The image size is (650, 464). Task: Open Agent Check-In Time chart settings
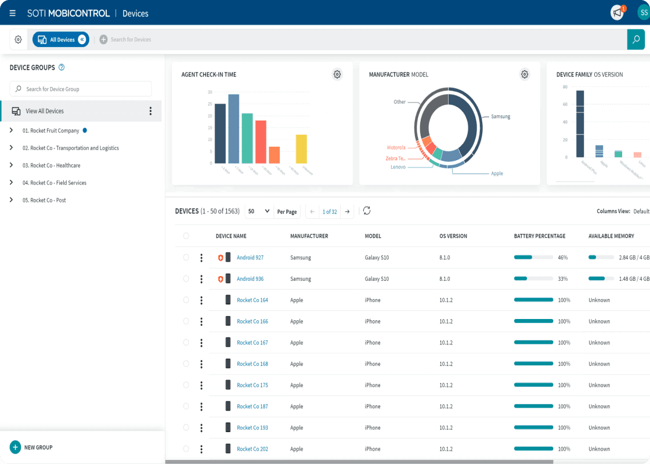tap(337, 74)
